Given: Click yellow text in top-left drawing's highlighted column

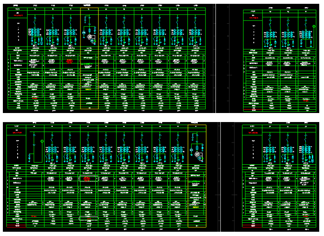Looking at the screenshot, I should [89, 89].
